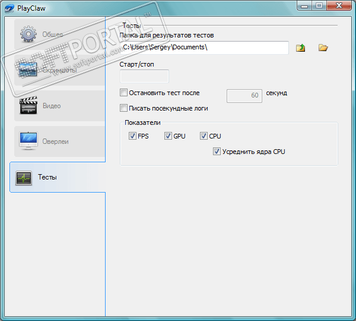Close the PlayClaw window

pyautogui.click(x=339, y=6)
